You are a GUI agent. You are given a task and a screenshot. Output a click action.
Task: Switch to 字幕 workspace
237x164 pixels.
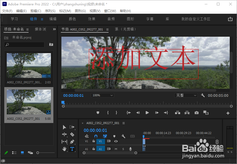(x=150, y=19)
